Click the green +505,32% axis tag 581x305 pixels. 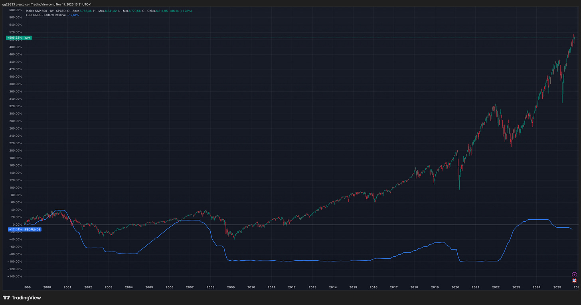[15, 37]
